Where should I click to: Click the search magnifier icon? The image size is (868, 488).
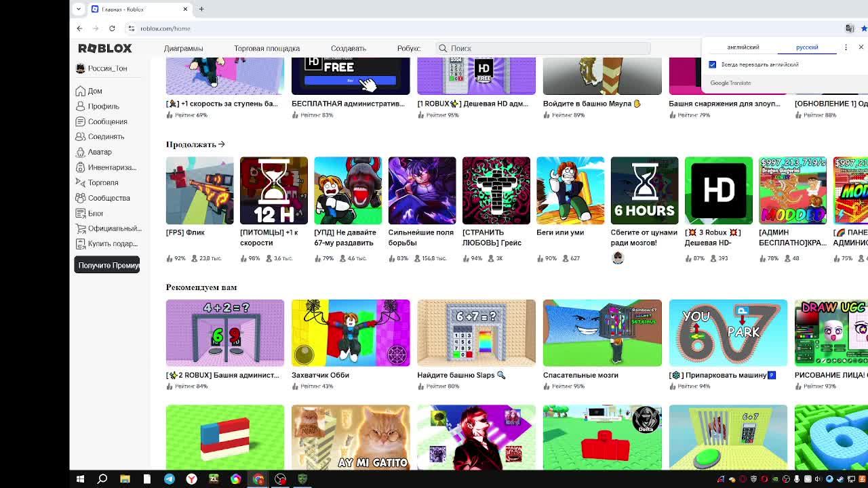(x=443, y=48)
